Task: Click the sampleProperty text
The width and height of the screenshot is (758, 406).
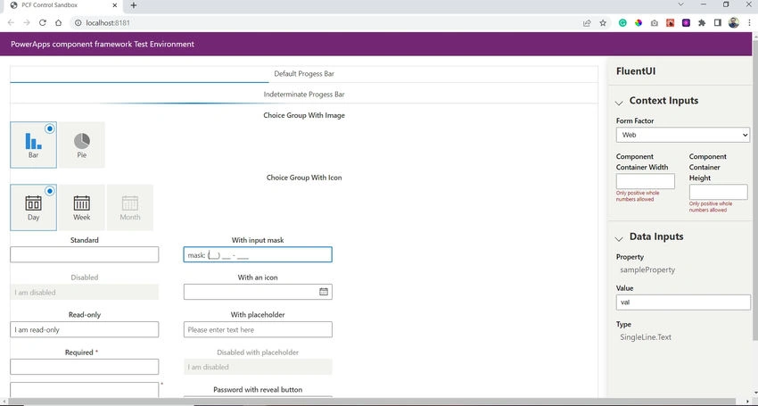Action: pos(647,270)
